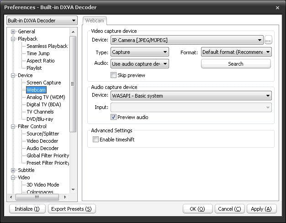
Task: Close the Preferences window
Action: (x=277, y=8)
